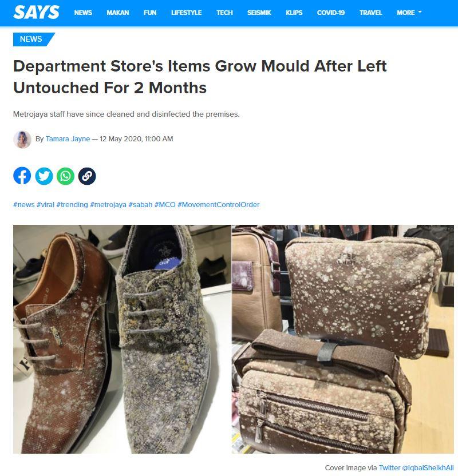Screen dimensions: 458x476
Task: Open the TRAVEL menu item
Action: pyautogui.click(x=370, y=13)
